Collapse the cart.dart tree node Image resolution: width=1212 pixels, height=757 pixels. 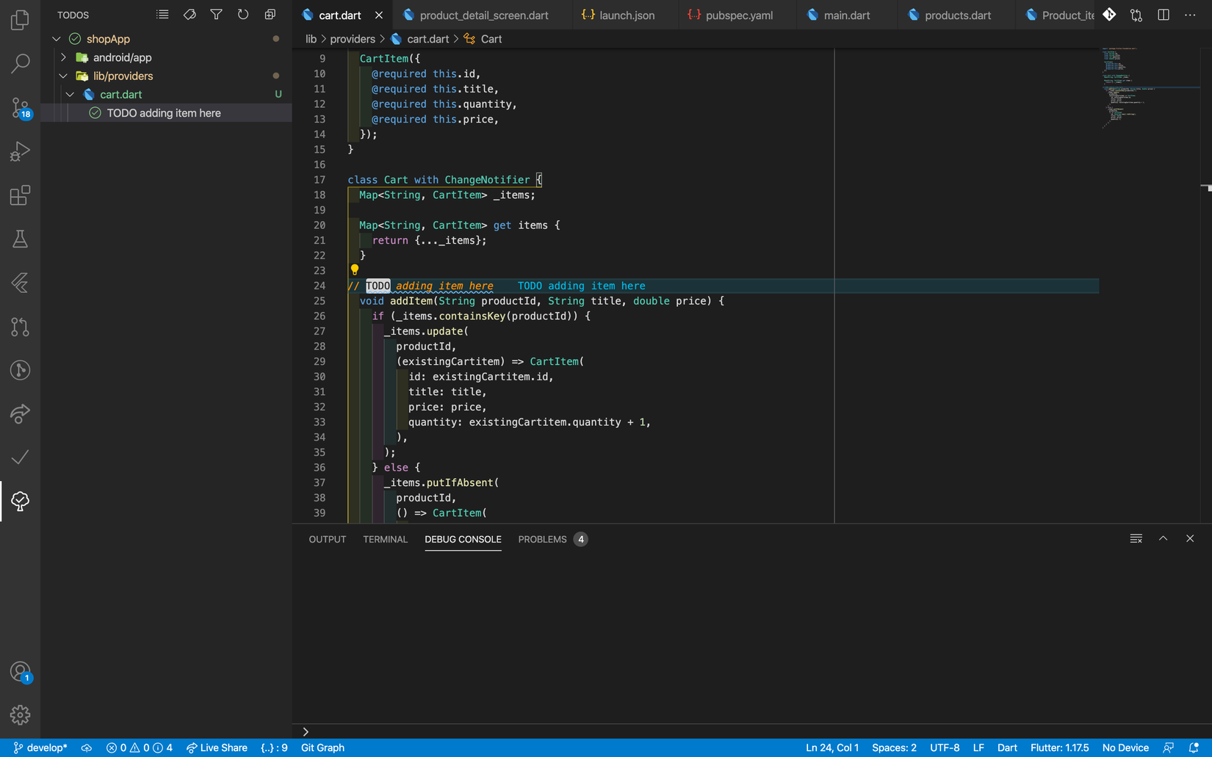click(x=70, y=95)
